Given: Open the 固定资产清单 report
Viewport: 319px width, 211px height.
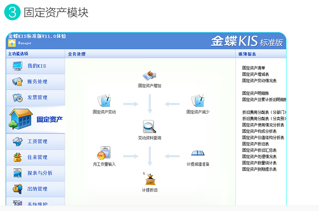Looking at the screenshot, I should coord(254,68).
